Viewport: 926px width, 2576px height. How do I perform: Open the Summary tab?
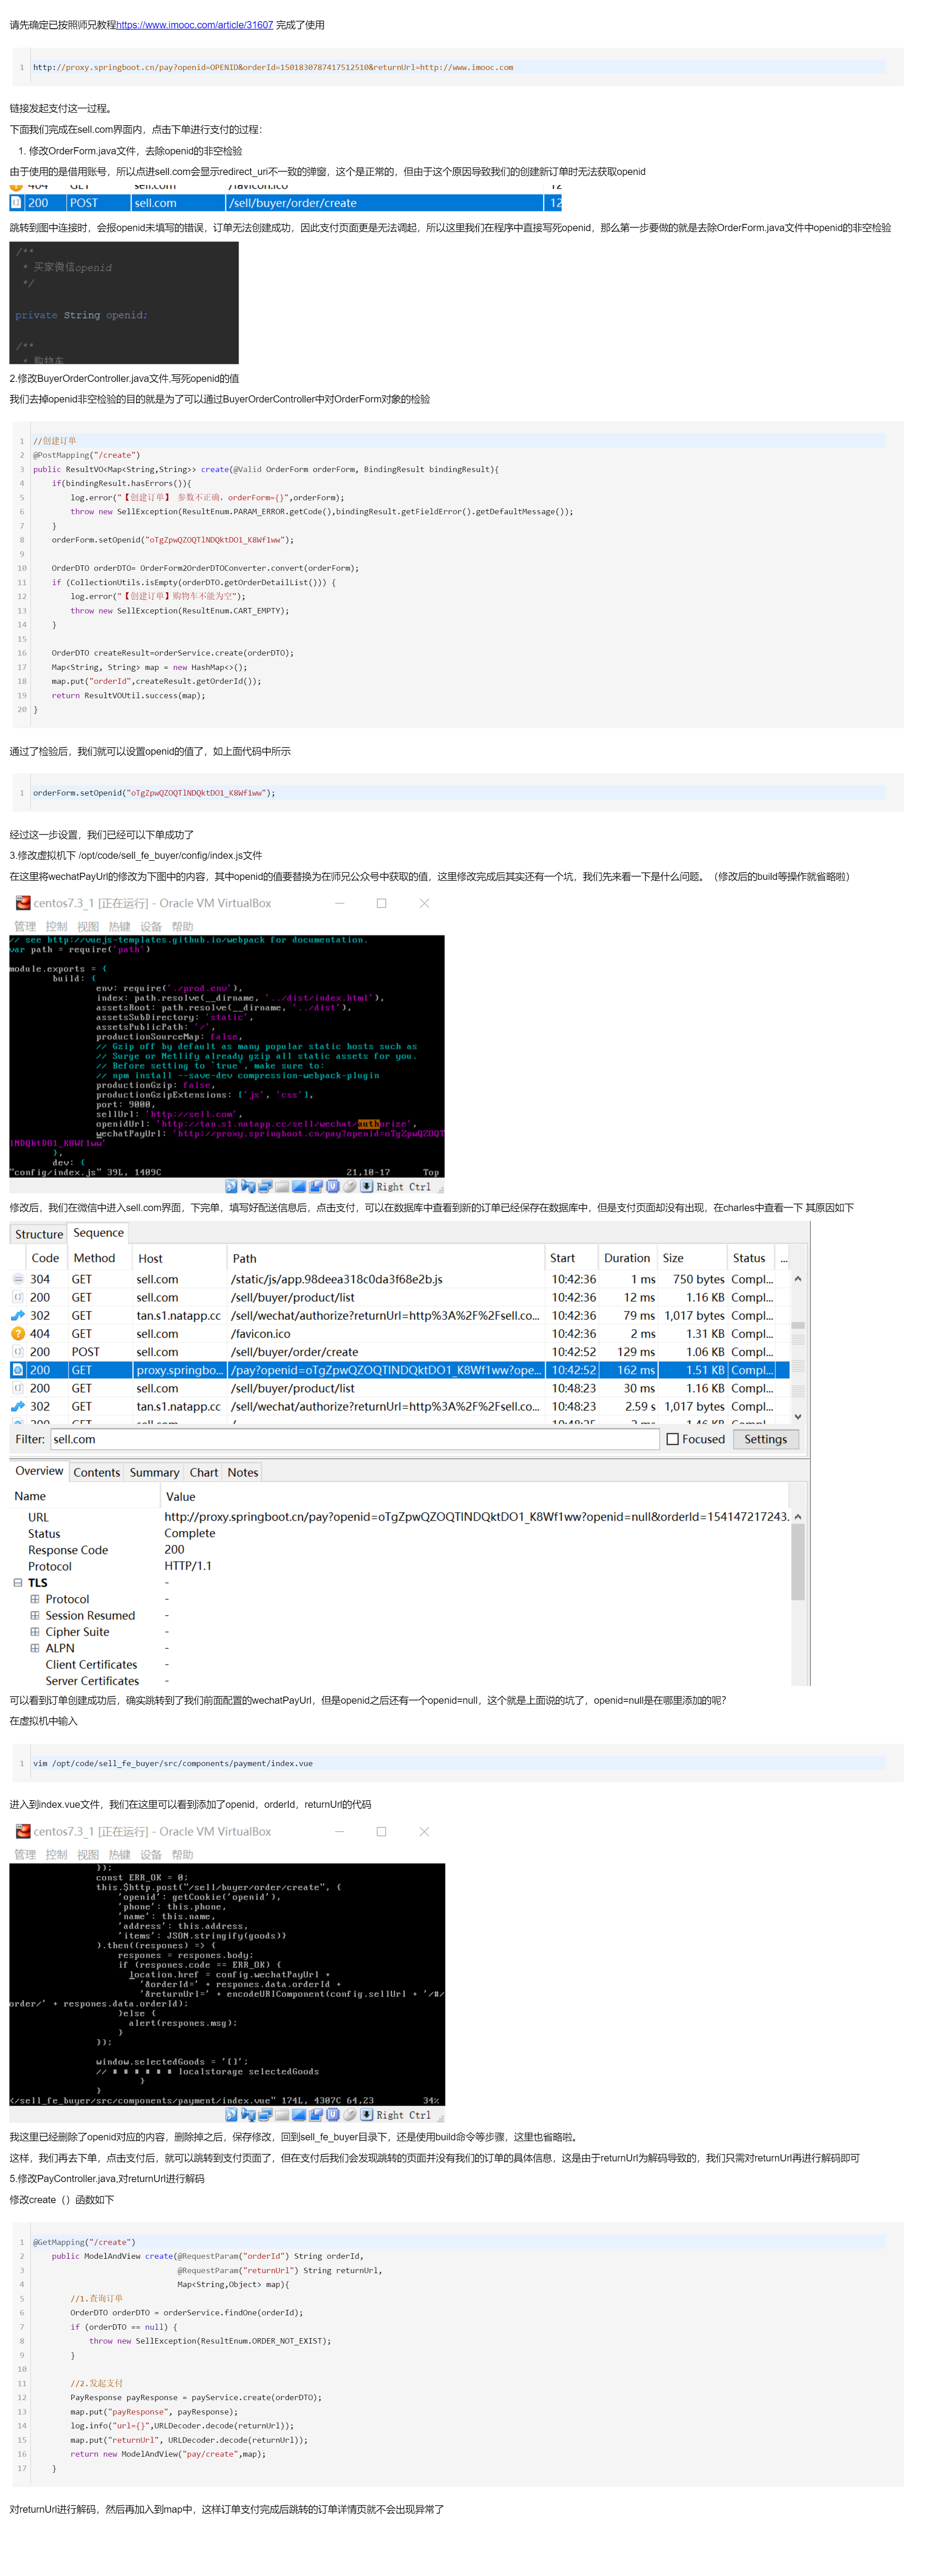pyautogui.click(x=155, y=1472)
